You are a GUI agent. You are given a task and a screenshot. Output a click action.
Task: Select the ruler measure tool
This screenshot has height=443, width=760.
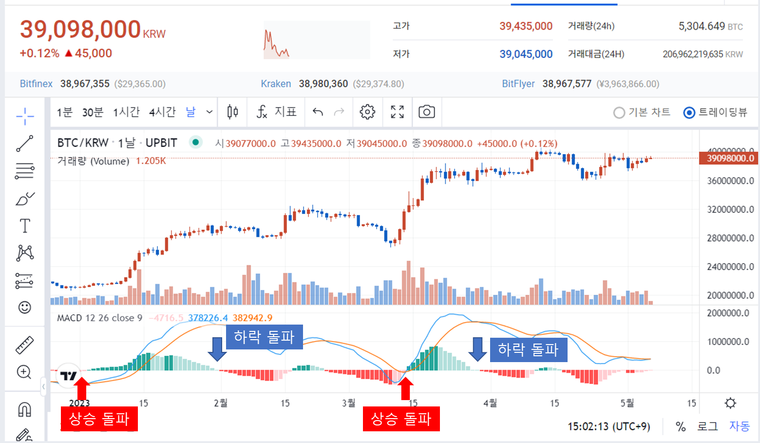click(x=25, y=345)
